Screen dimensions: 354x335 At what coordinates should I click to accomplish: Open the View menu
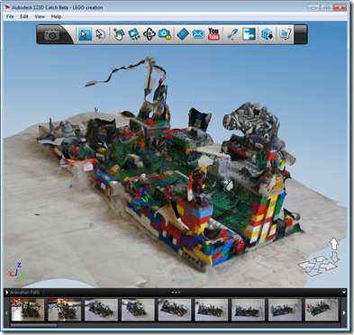coord(40,16)
